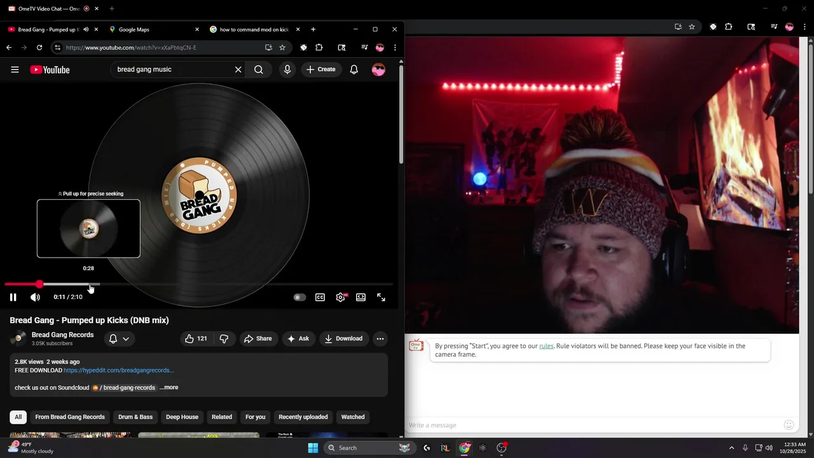Viewport: 814px width, 458px height.
Task: Enter full screen video mode
Action: click(381, 297)
